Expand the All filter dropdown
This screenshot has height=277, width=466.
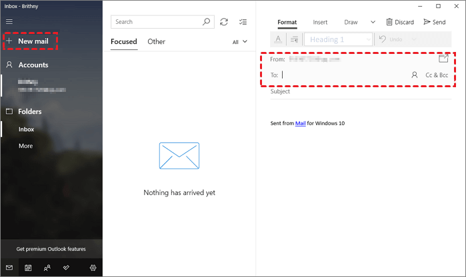coord(239,42)
